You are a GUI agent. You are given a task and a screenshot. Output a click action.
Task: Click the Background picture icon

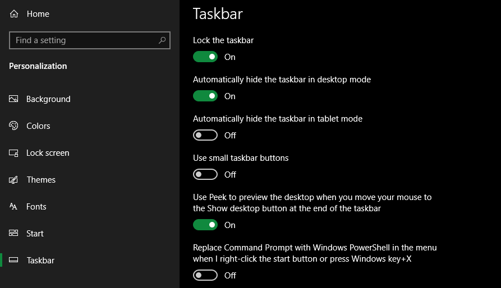[x=14, y=99]
